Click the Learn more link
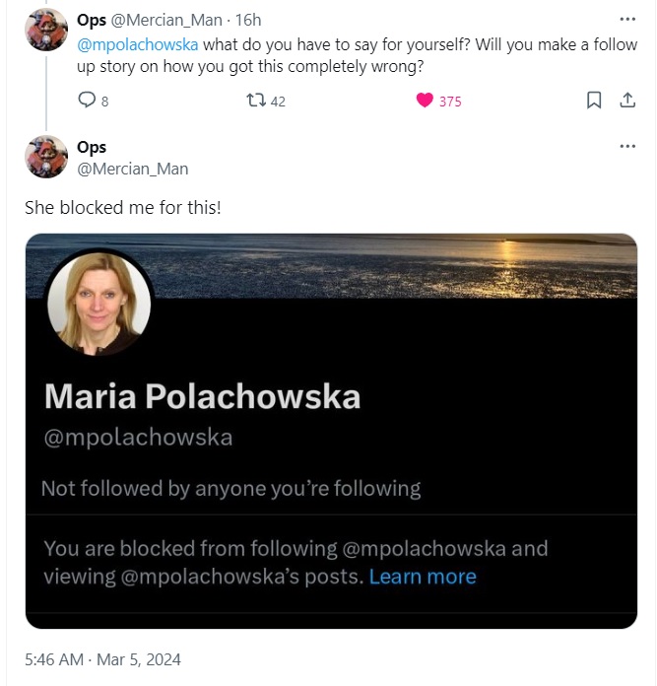 (423, 577)
